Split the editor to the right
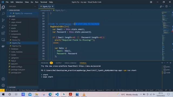 click(x=167, y=6)
